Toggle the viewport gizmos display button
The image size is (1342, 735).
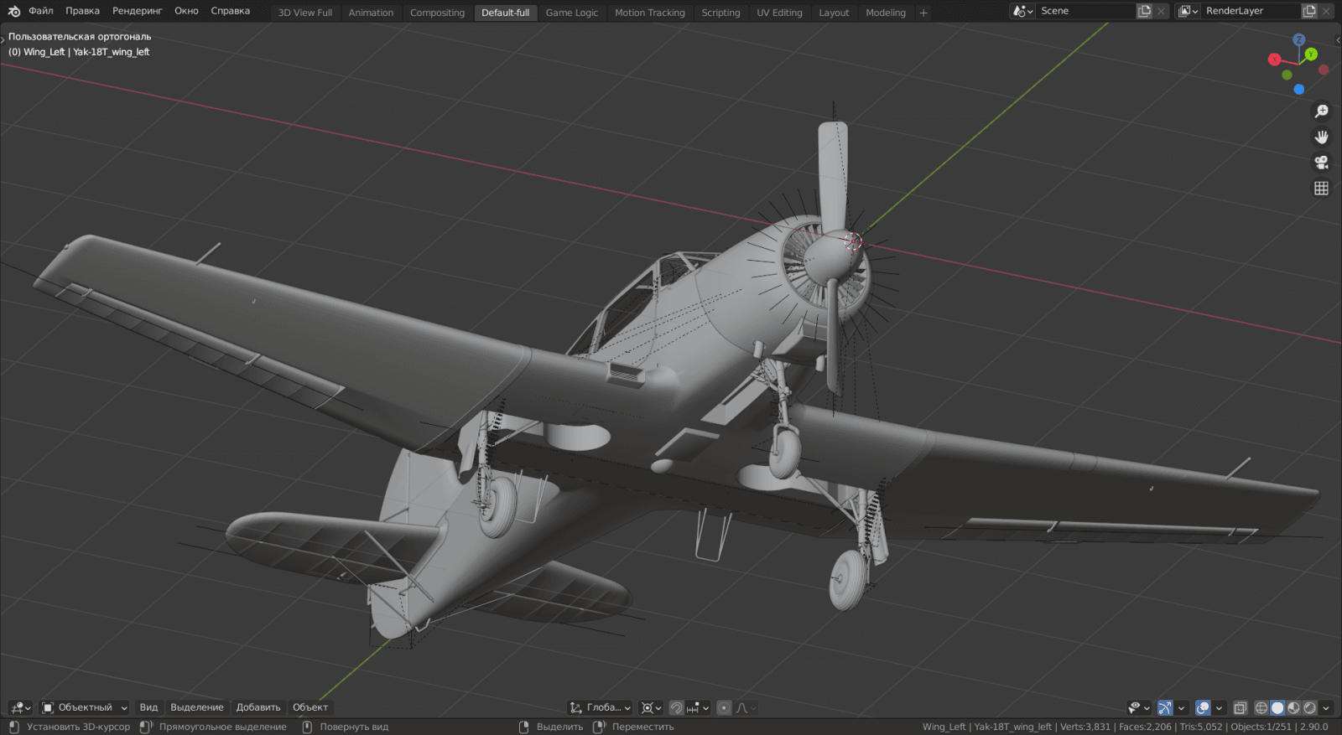(x=1165, y=708)
